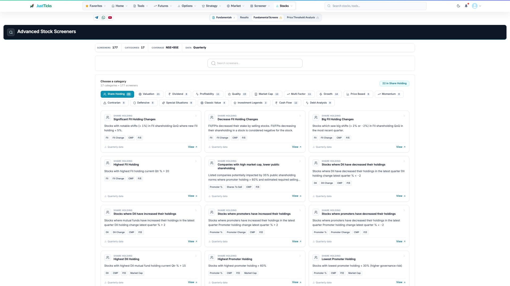
Task: Open the Market menu
Action: click(x=236, y=6)
